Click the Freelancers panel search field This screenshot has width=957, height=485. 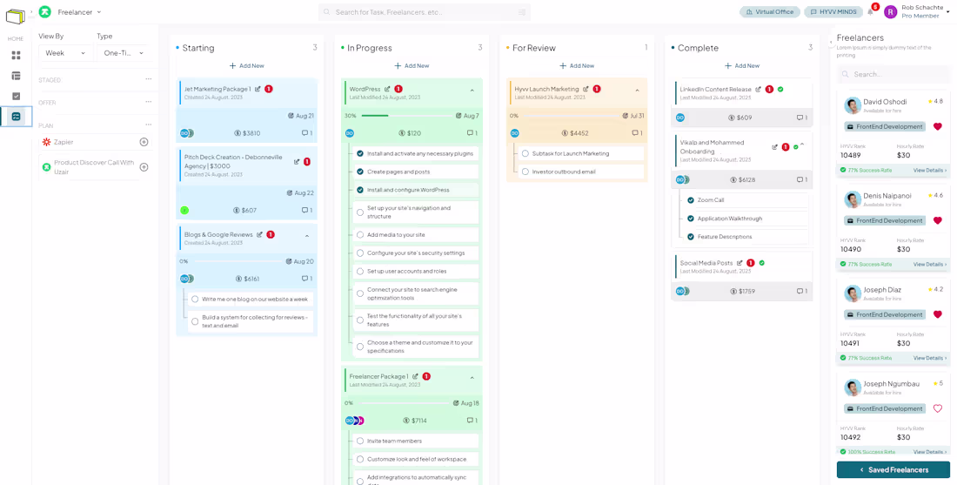pos(893,74)
